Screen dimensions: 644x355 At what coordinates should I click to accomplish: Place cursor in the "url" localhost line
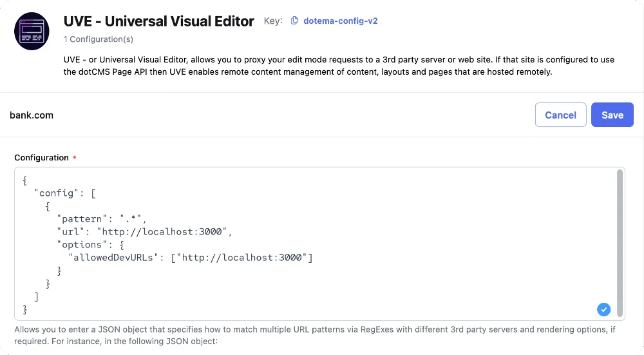pyautogui.click(x=144, y=232)
